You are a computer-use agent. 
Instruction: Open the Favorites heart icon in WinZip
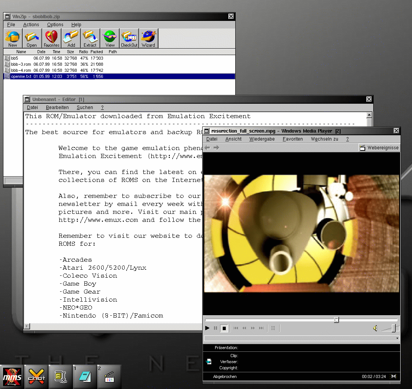pos(51,38)
